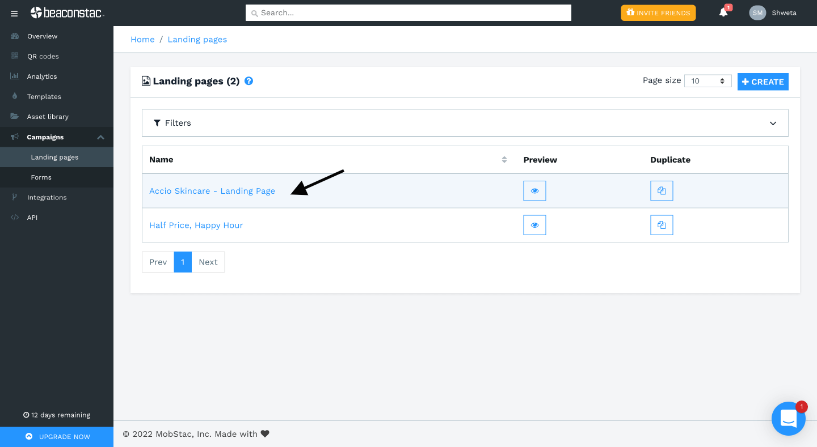Duplicate the Accio Skincare landing page

tap(662, 191)
